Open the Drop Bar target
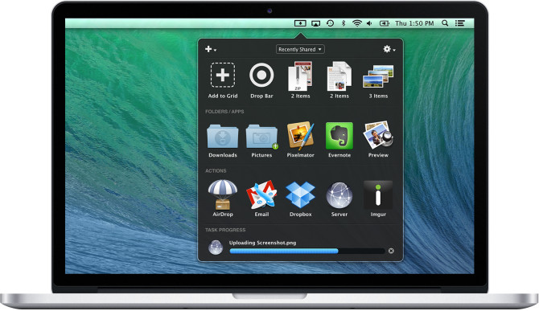The width and height of the screenshot is (539, 311). click(261, 76)
